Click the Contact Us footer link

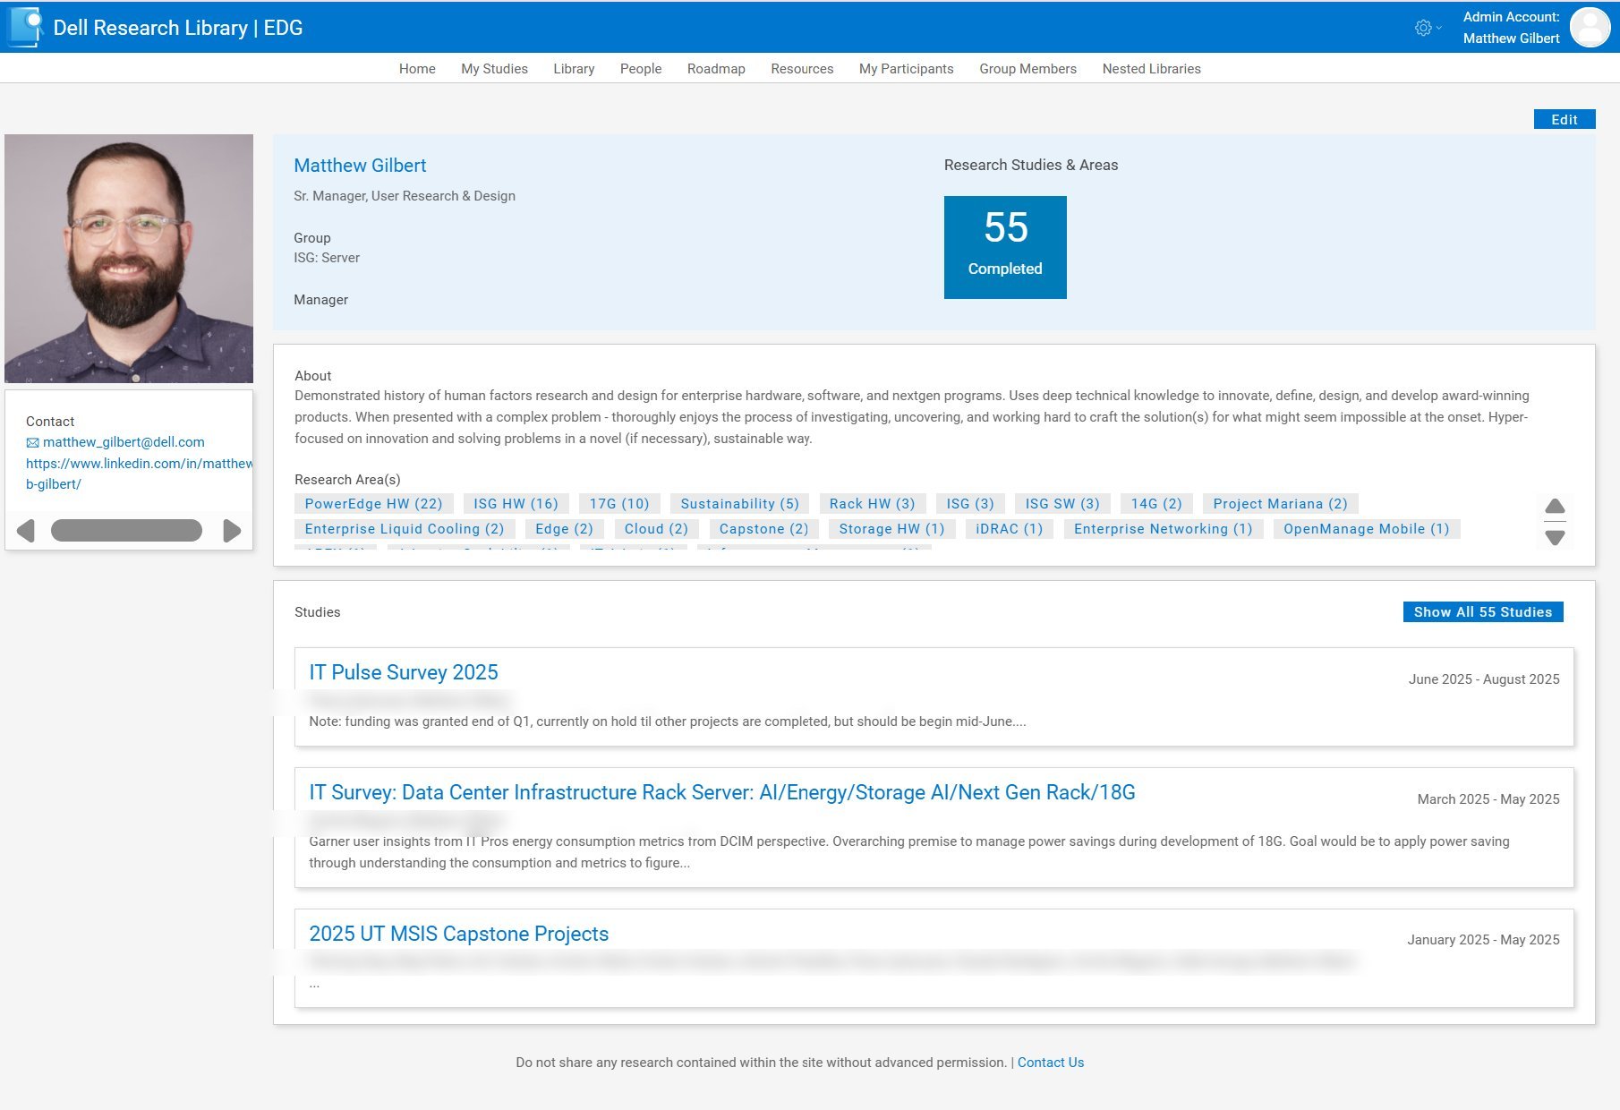pyautogui.click(x=1051, y=1063)
